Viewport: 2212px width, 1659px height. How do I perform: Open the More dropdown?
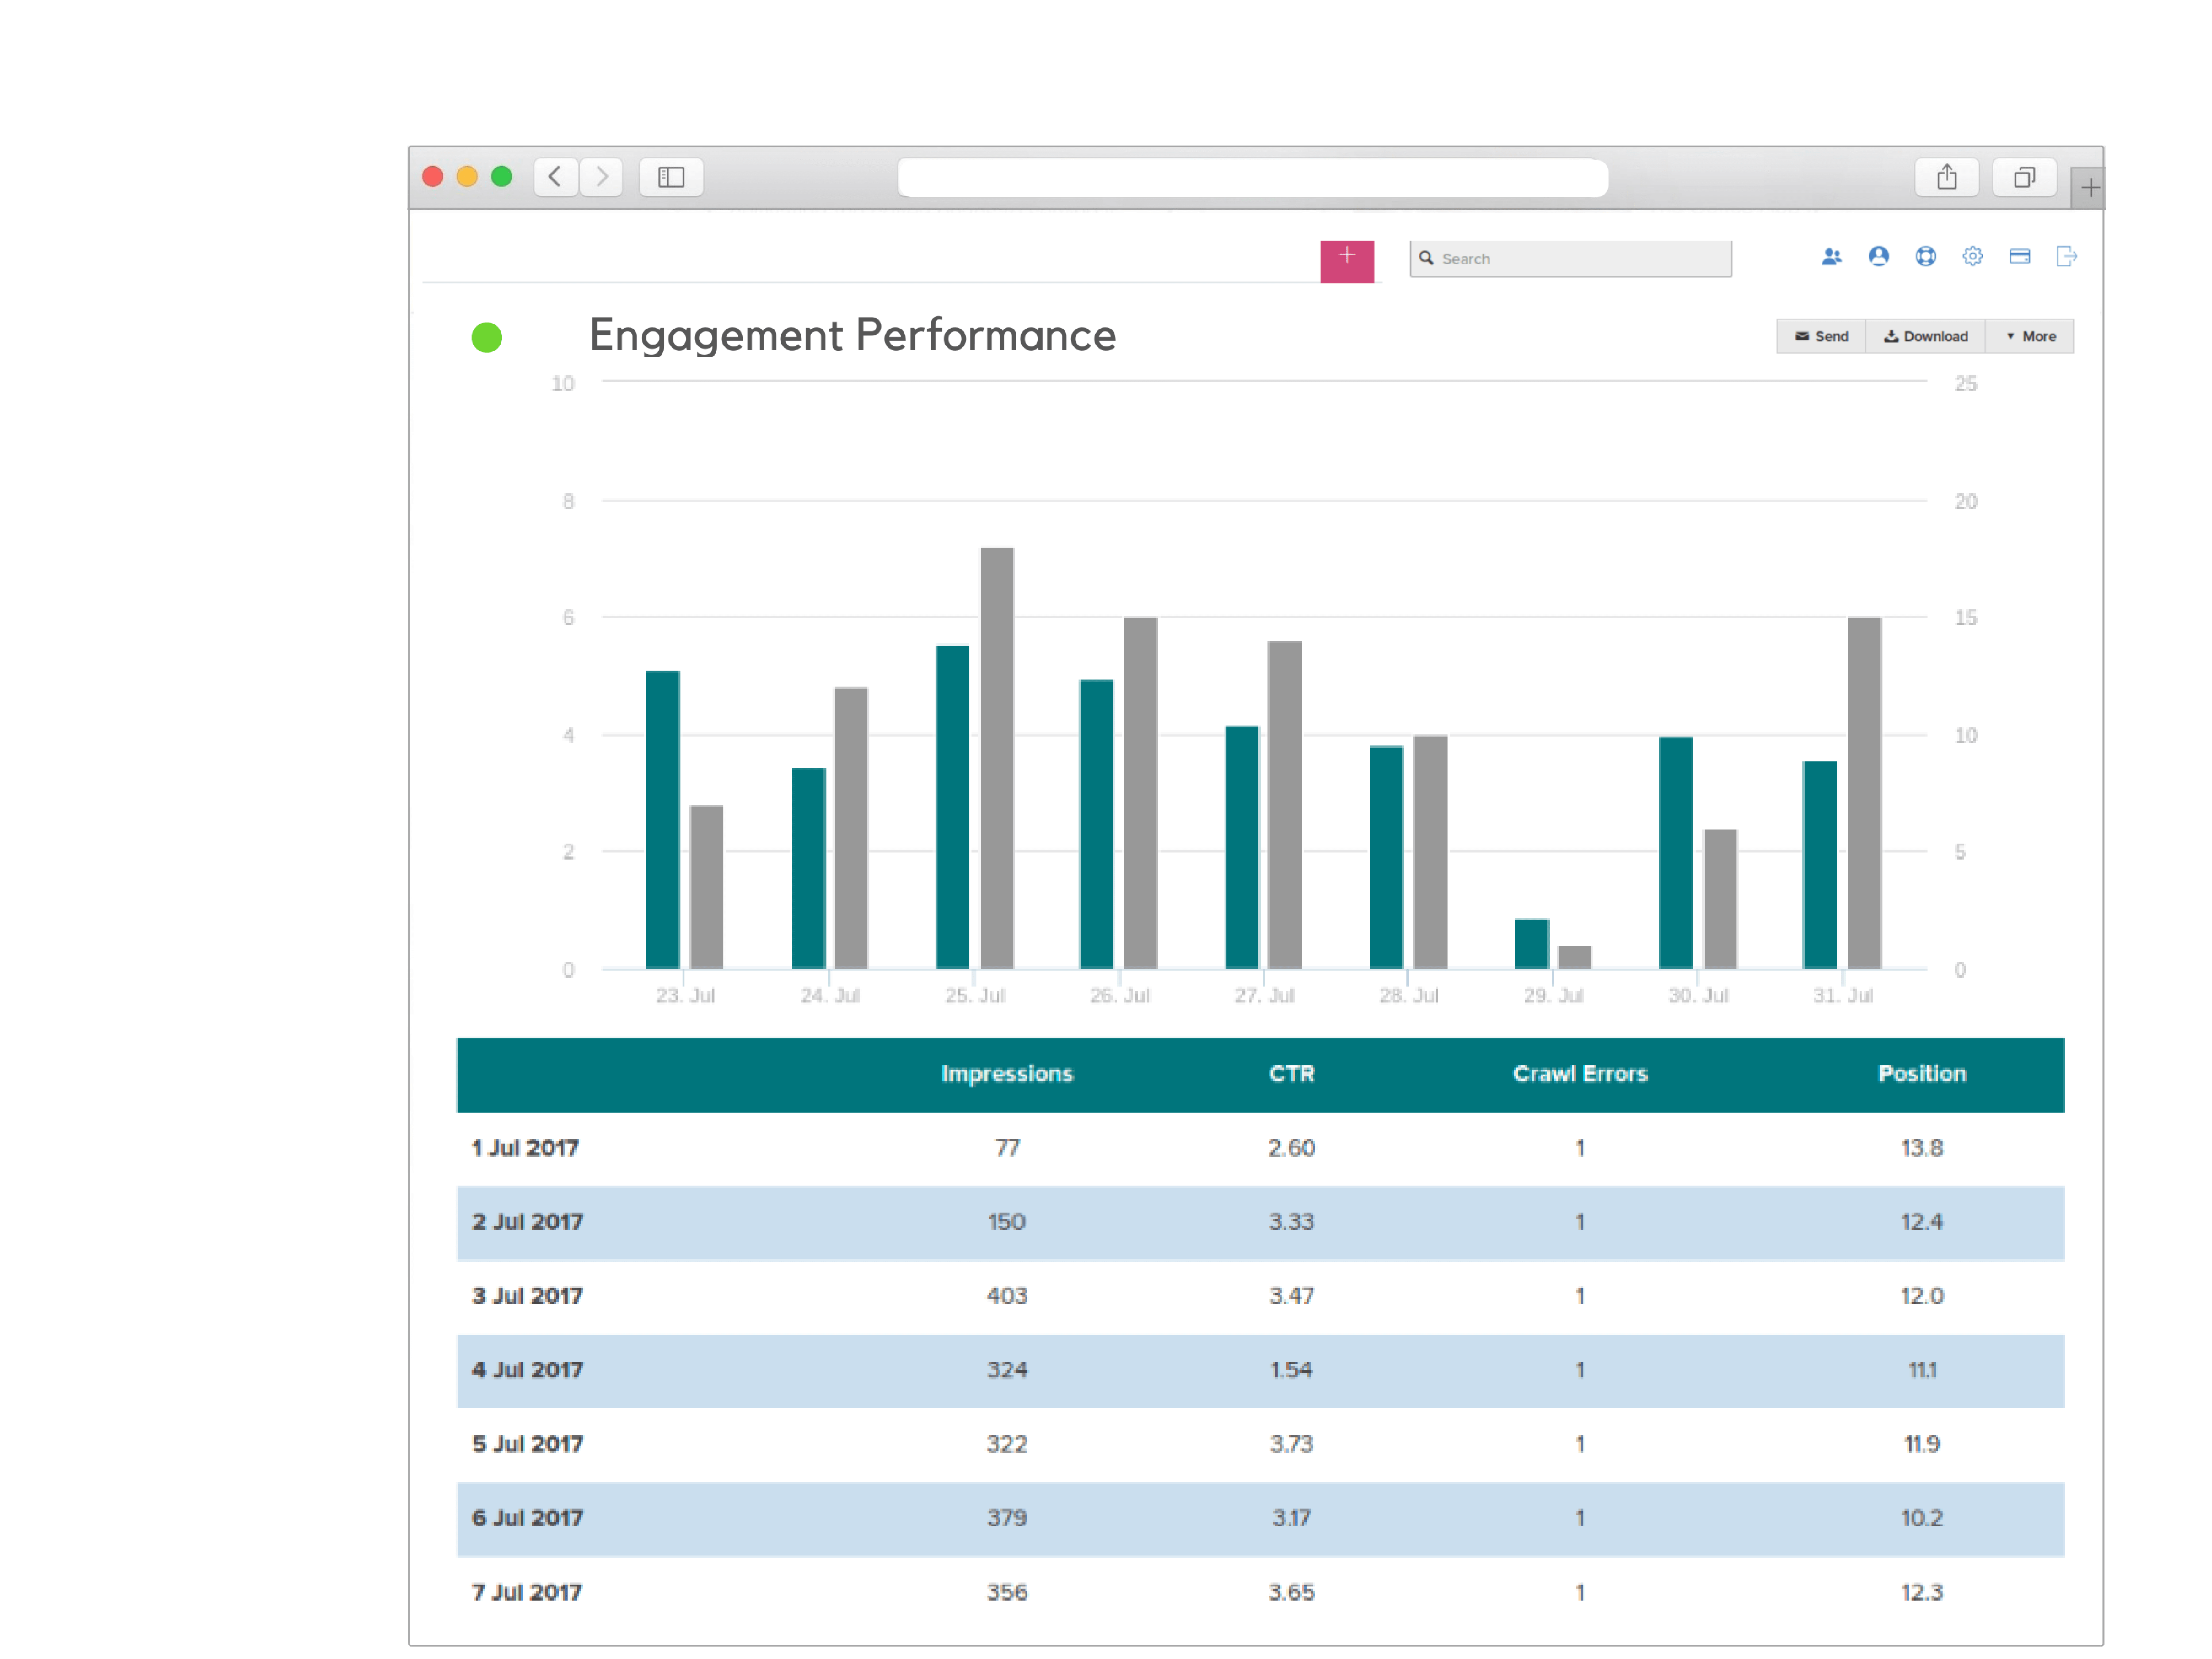(x=2030, y=336)
